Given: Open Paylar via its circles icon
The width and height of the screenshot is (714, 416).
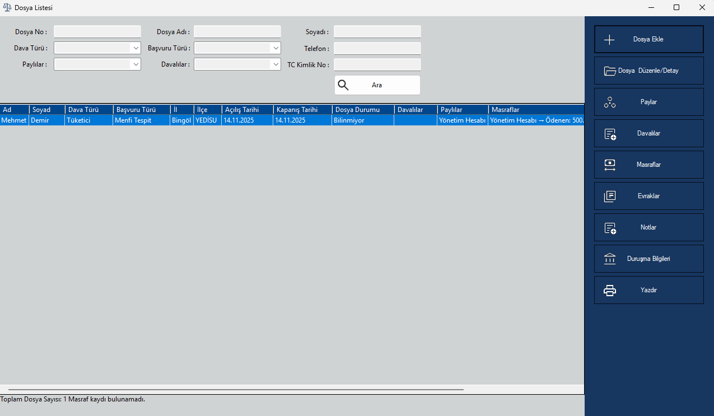Looking at the screenshot, I should 610,102.
